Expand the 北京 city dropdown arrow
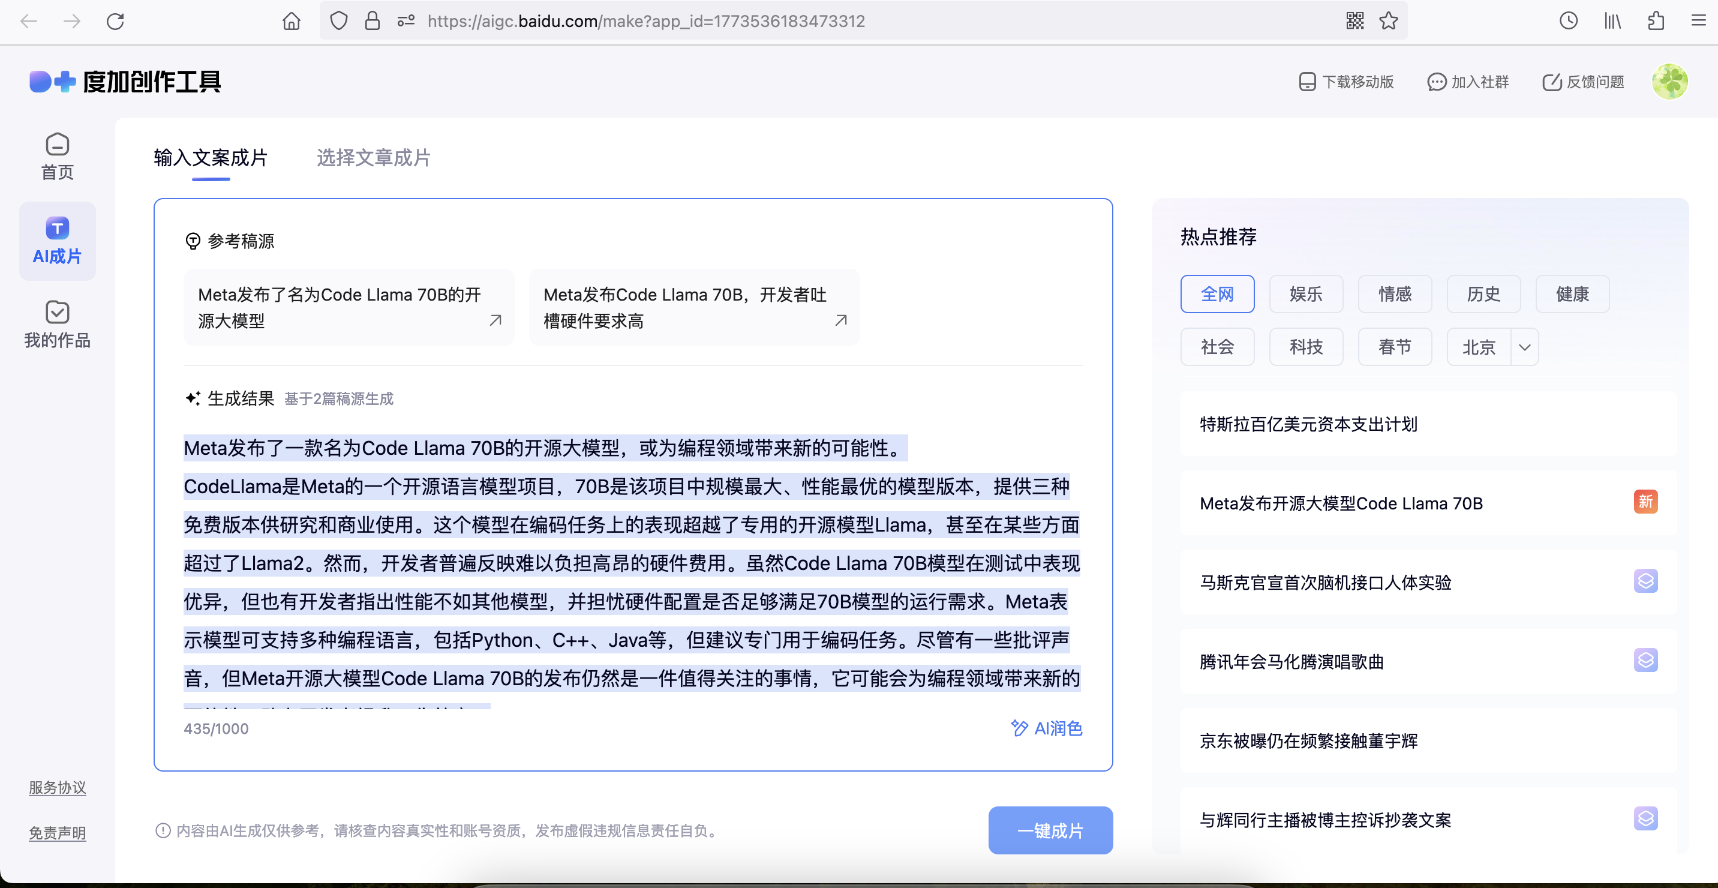Viewport: 1718px width, 888px height. pos(1525,347)
